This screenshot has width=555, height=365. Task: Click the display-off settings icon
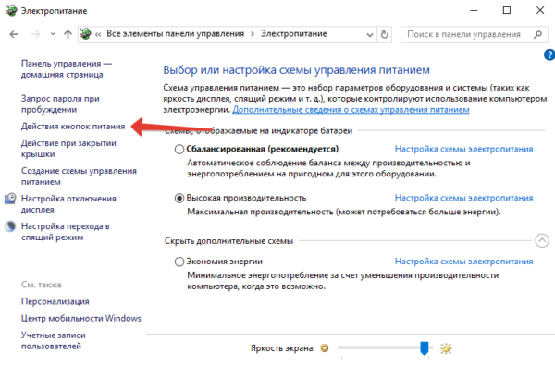(10, 199)
